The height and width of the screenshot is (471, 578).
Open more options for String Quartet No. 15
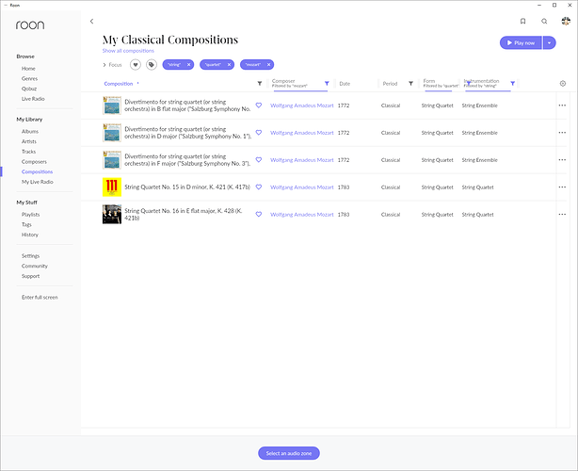562,187
